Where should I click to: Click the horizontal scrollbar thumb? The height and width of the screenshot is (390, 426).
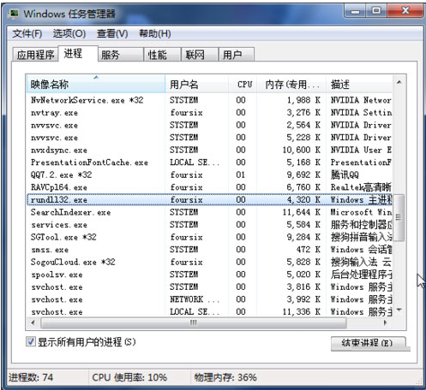[x=194, y=322]
